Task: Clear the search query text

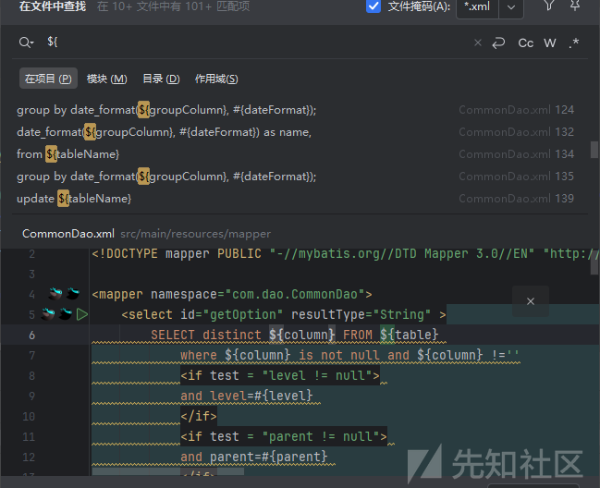Action: (478, 43)
